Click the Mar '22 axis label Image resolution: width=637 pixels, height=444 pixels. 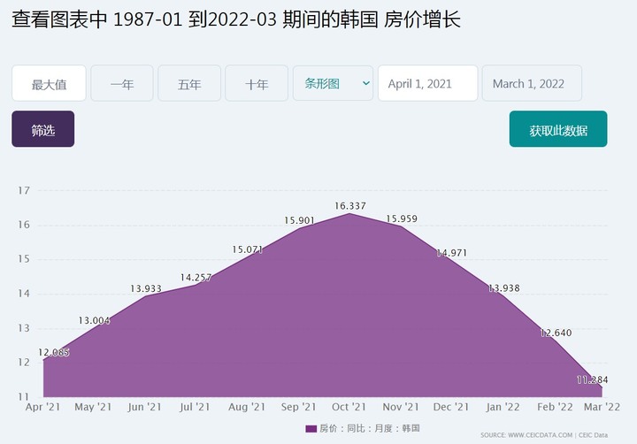pos(602,407)
